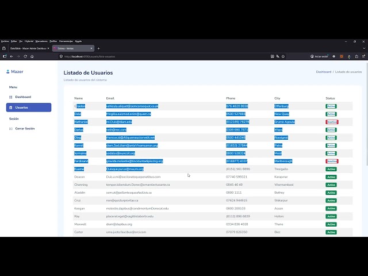Close the DataTable Mazer Admin tab
Image resolution: width=368 pixels, height=276 pixels.
[x=48, y=48]
